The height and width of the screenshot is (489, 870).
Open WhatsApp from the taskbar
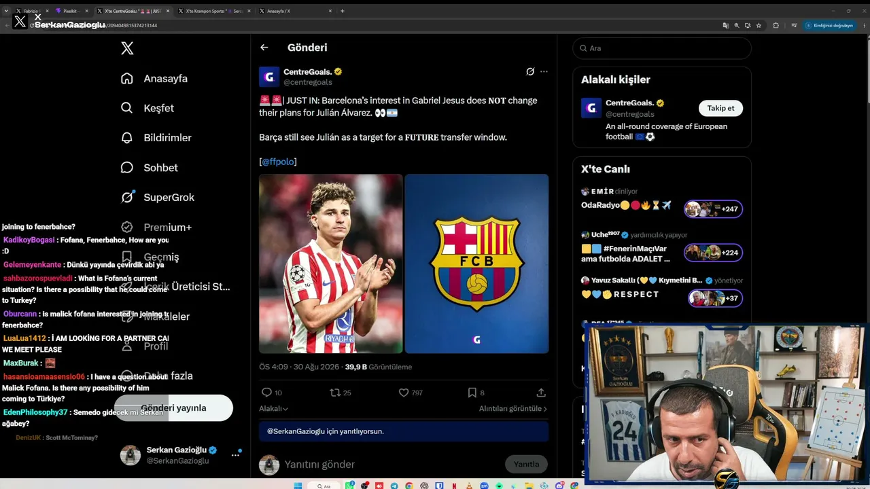349,486
